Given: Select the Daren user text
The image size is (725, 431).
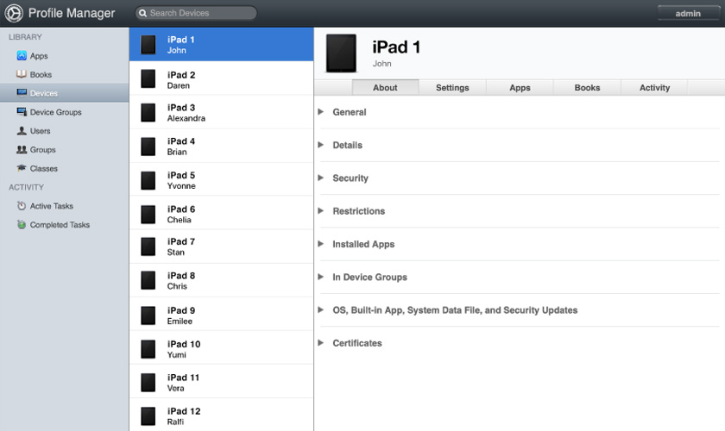Looking at the screenshot, I should tap(179, 85).
